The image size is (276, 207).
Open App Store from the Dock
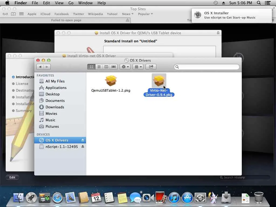(187, 198)
